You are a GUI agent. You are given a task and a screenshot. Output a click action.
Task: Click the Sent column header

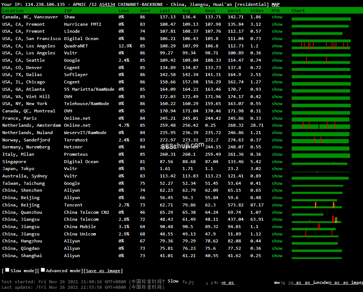click(x=145, y=11)
